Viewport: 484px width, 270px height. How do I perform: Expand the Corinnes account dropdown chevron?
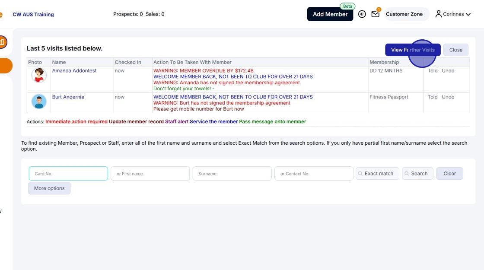[x=468, y=14]
